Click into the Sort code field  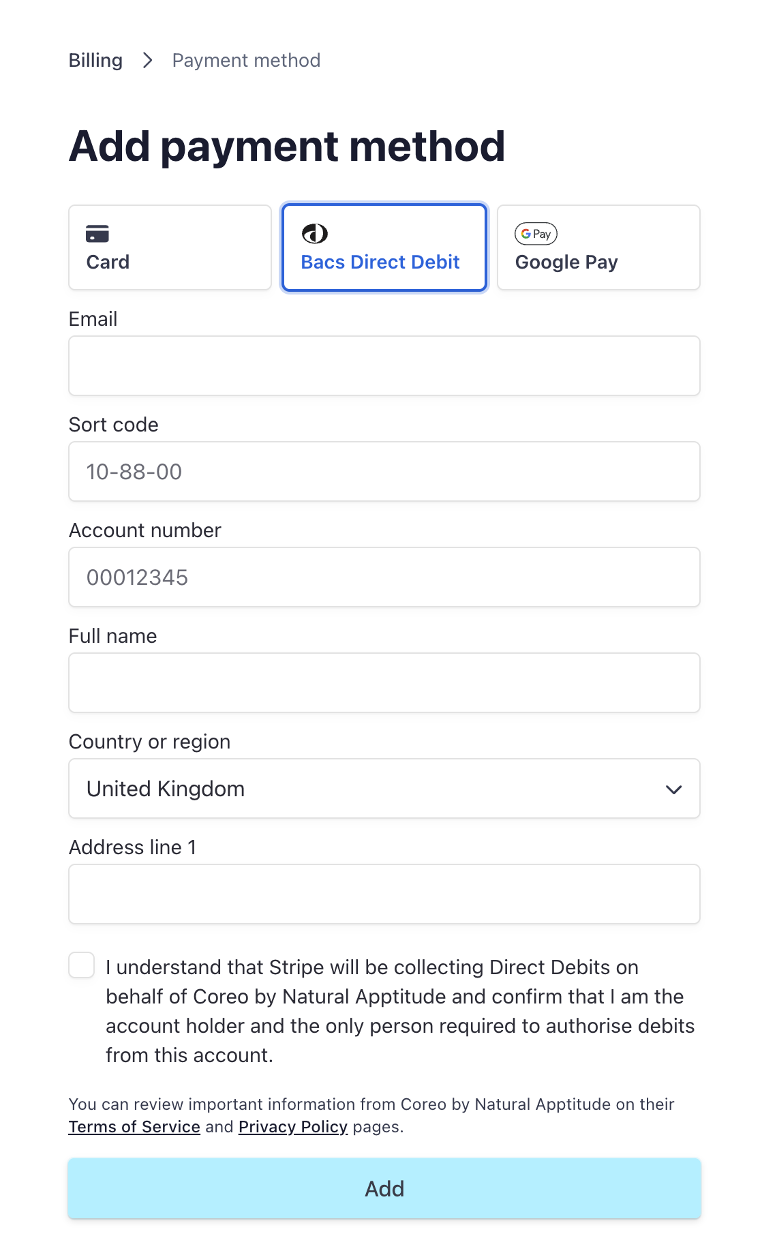tap(384, 472)
